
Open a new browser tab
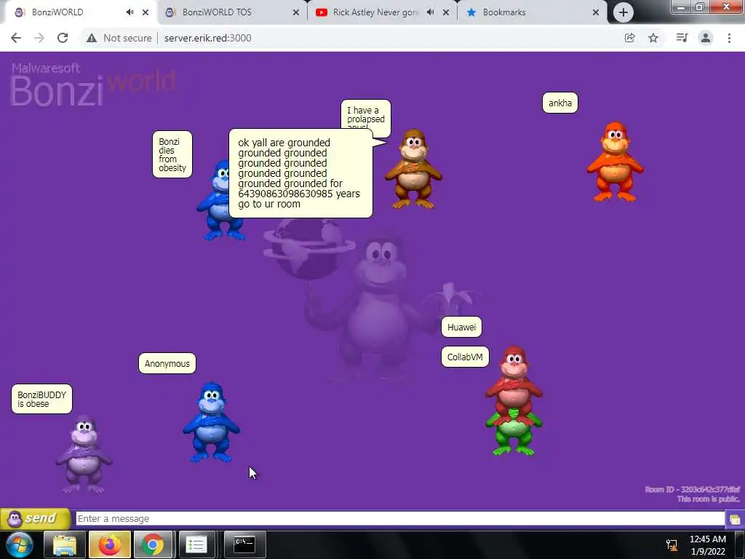click(x=623, y=12)
